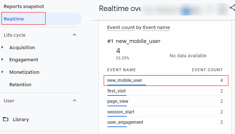Open the Library link
Screen dimensions: 235x134
[21, 119]
